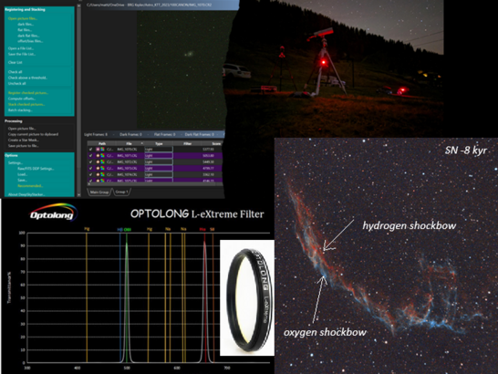Click the Open picture files... link

(23, 18)
